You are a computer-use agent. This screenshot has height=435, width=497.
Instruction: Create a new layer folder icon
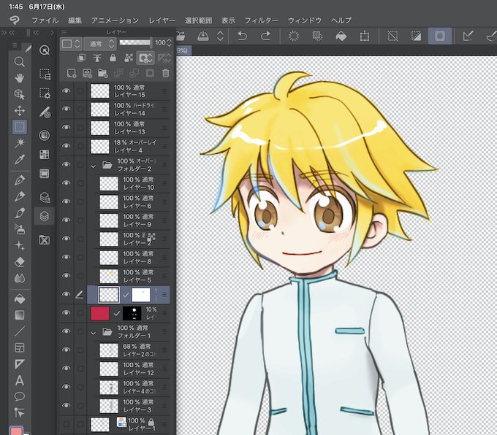click(103, 73)
